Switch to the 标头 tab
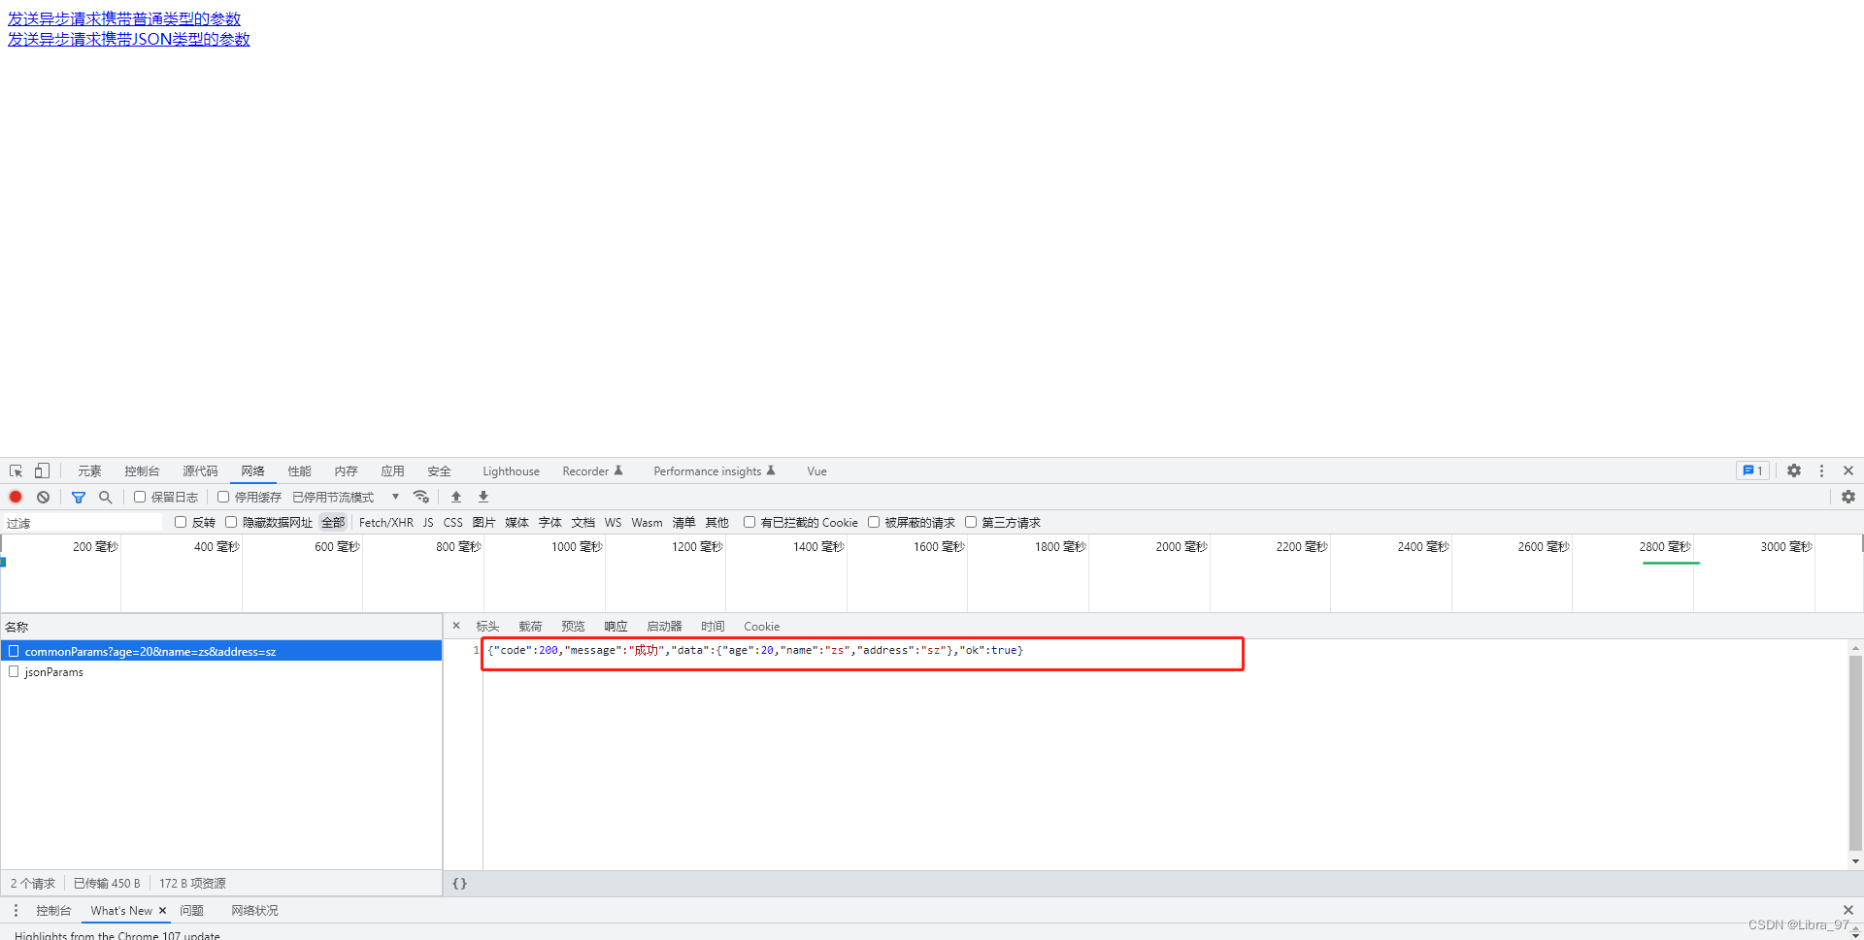The image size is (1864, 940). click(x=487, y=627)
